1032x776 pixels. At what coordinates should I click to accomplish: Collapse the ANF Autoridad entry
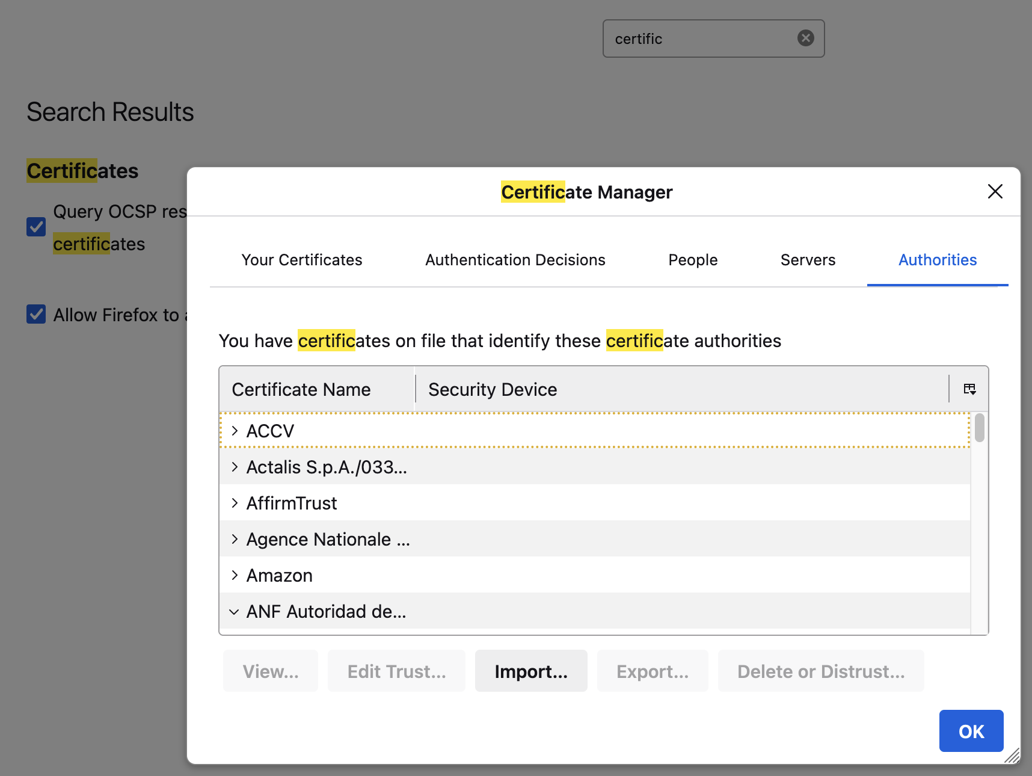234,611
